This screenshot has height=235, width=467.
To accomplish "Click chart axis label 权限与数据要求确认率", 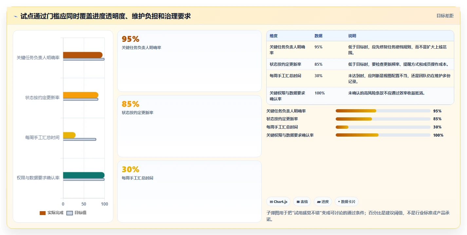I will tap(38, 178).
